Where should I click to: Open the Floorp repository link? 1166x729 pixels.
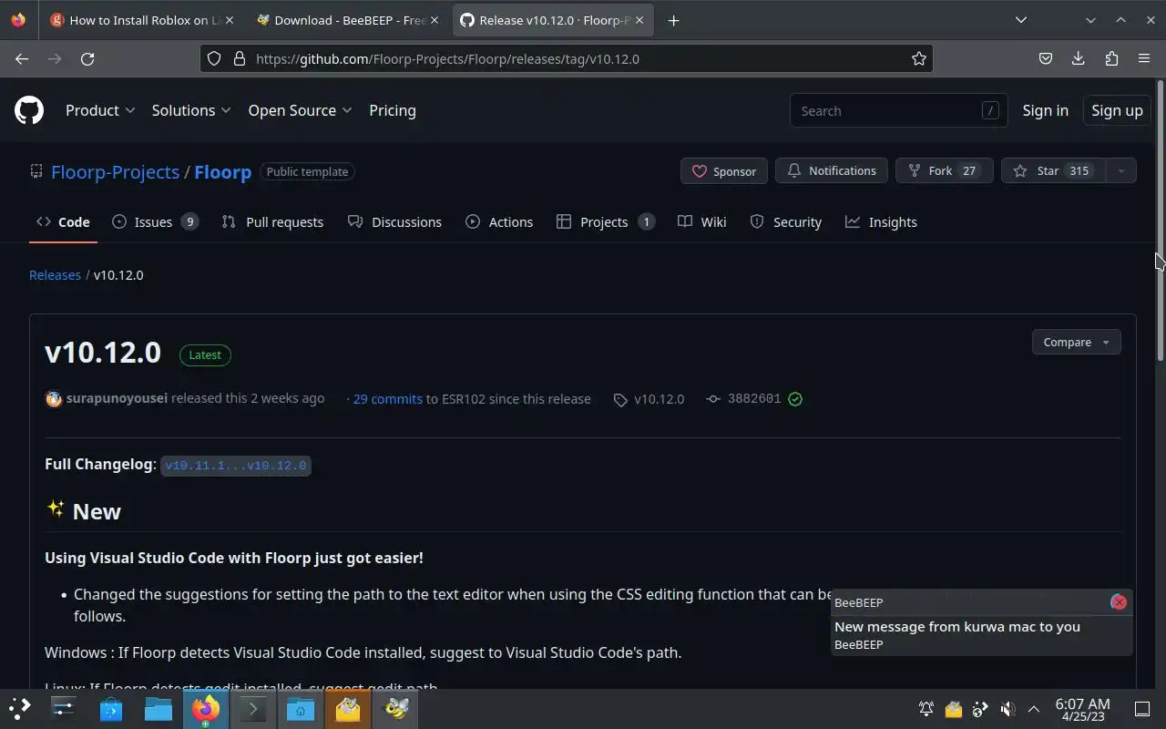point(222,171)
